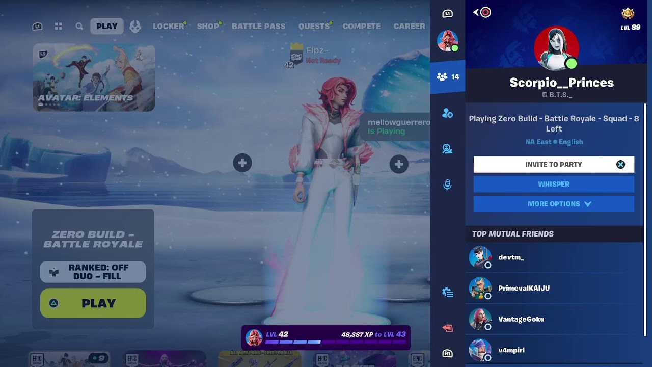The width and height of the screenshot is (652, 367).
Task: Select mutual friend v4mpirl
Action: 554,351
